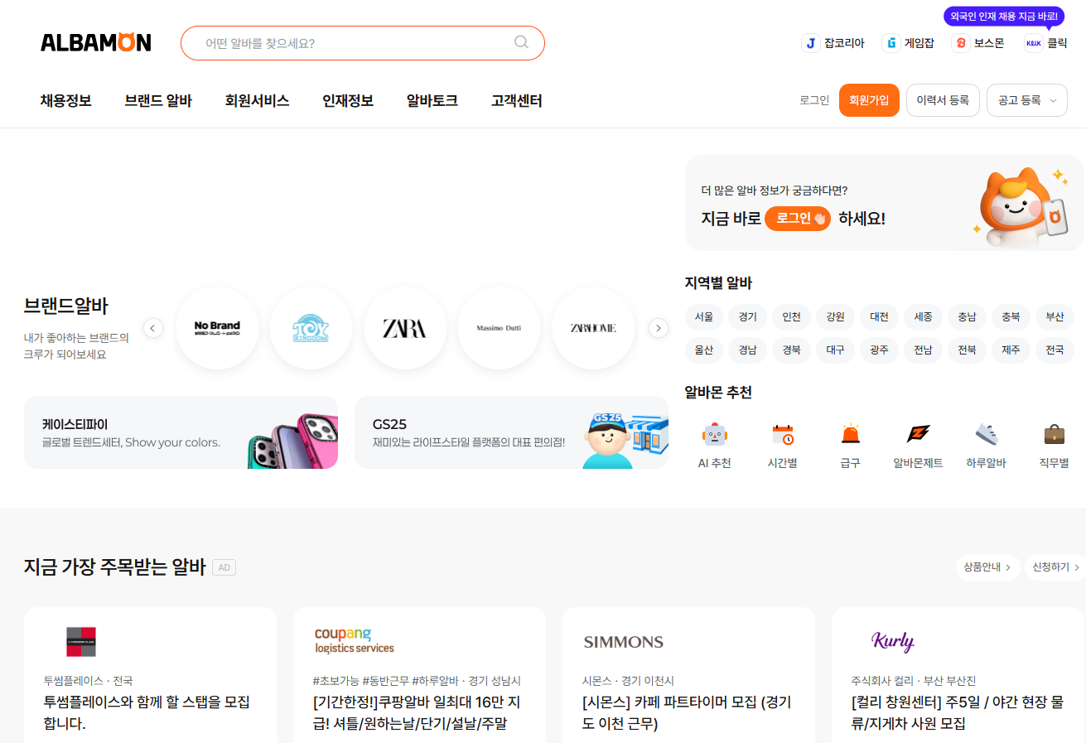Click the mascot character illustration
Screen dimensions: 1086x743
tap(1020, 205)
